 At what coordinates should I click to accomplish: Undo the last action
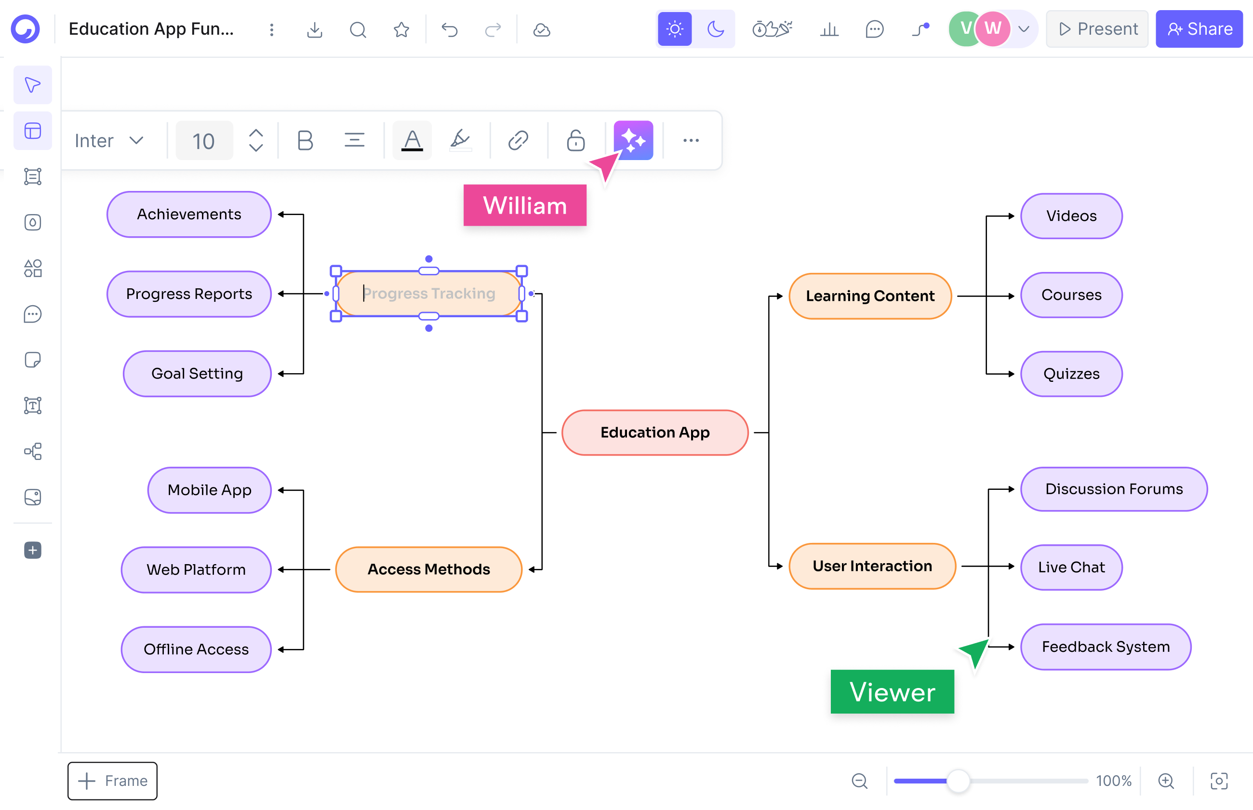pyautogui.click(x=449, y=29)
